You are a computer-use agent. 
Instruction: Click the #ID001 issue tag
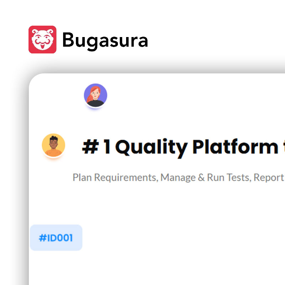click(x=56, y=238)
